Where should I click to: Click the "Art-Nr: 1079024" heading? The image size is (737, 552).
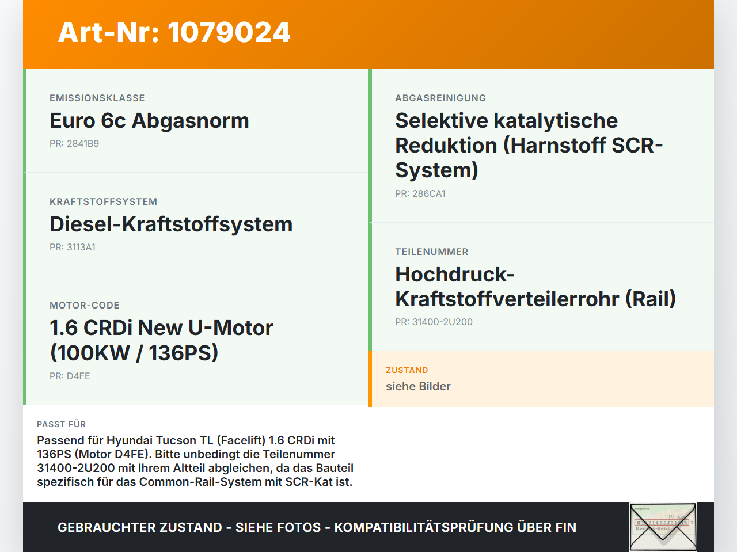click(174, 32)
